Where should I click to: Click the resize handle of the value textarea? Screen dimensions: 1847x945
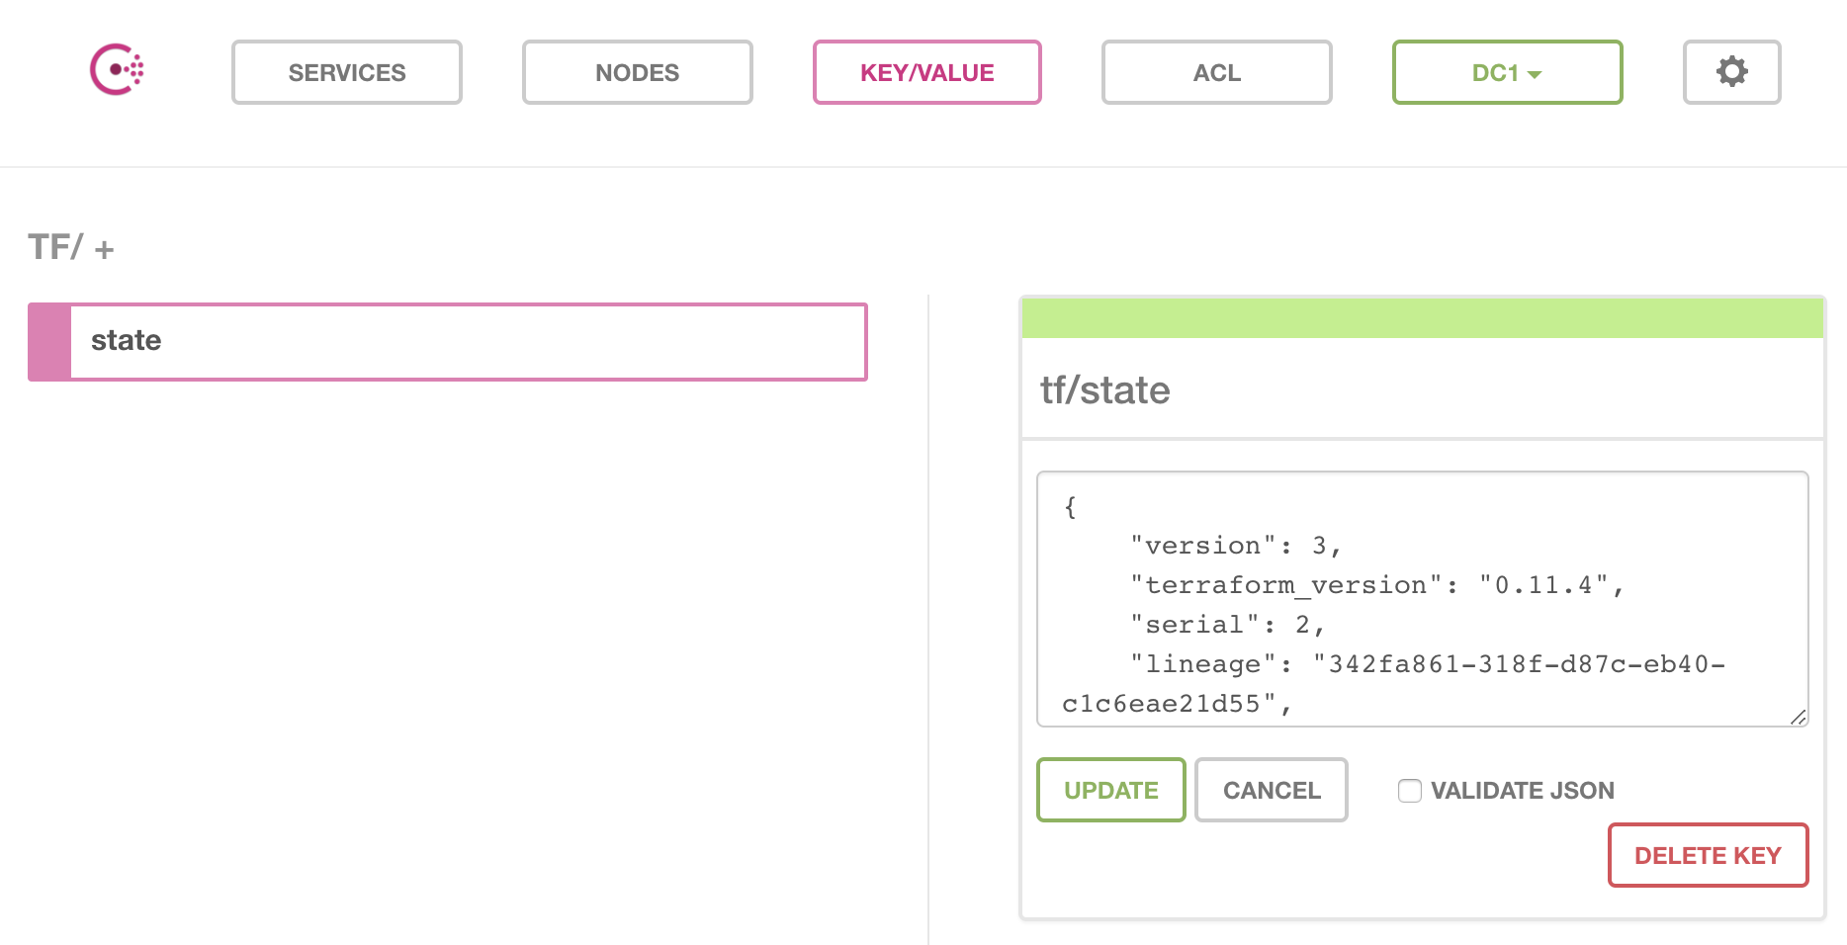pos(1798,717)
